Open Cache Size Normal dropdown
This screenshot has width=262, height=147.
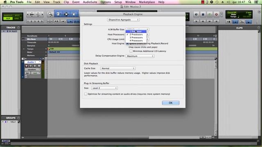click(x=117, y=68)
